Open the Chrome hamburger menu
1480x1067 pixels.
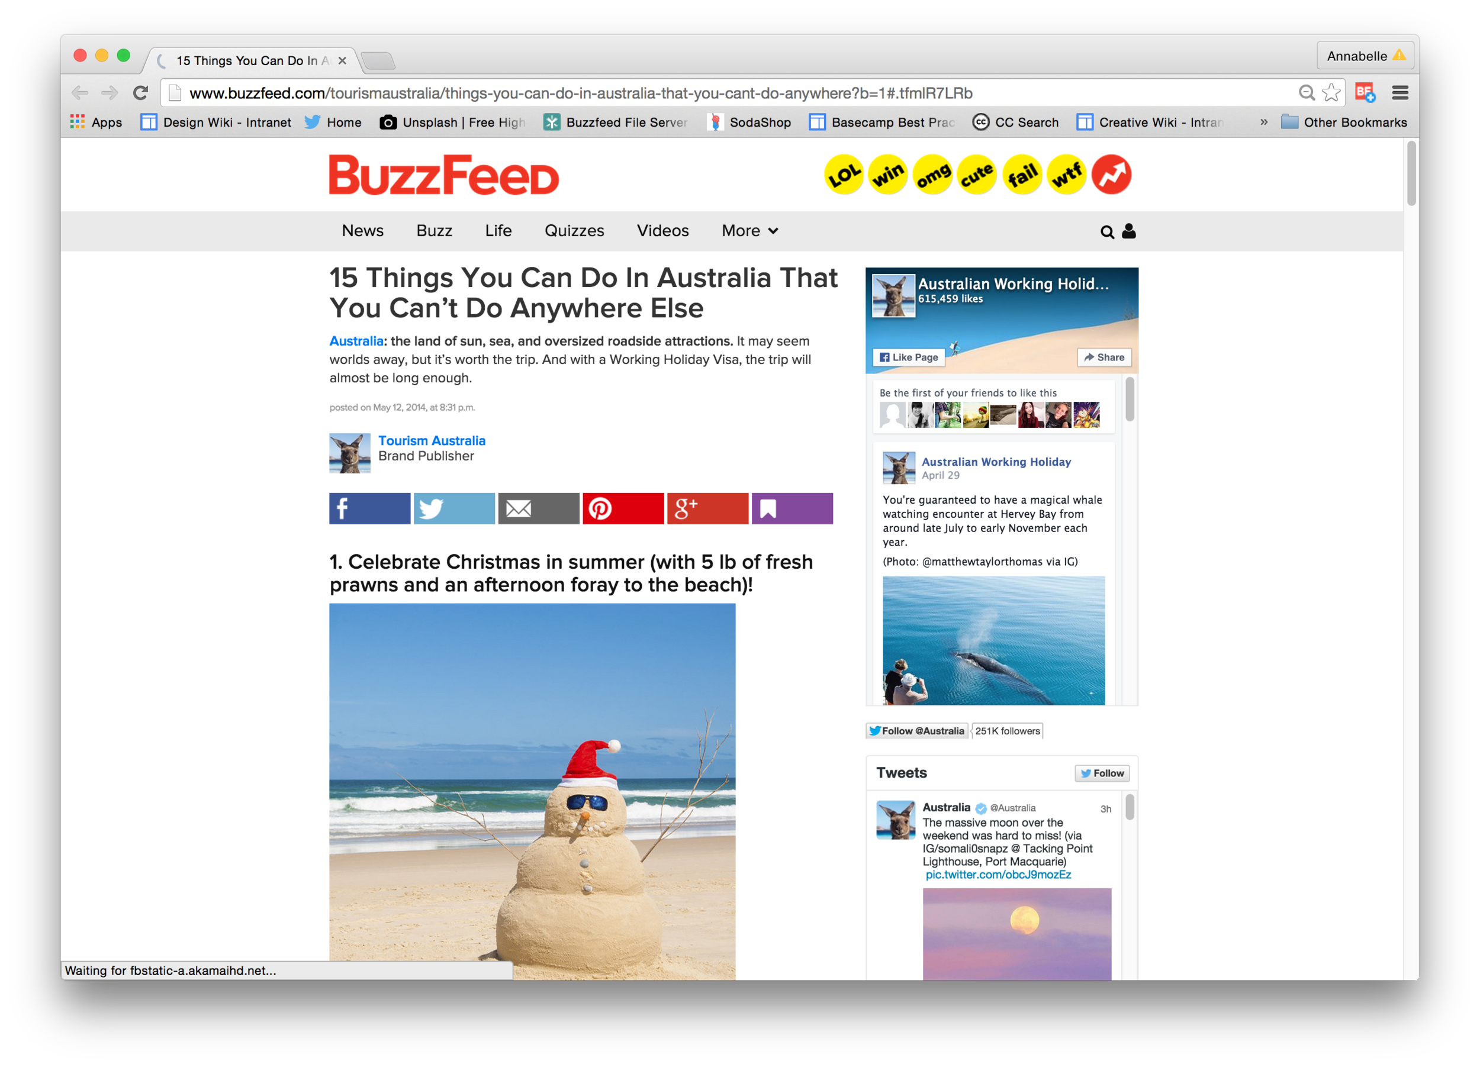click(1399, 92)
